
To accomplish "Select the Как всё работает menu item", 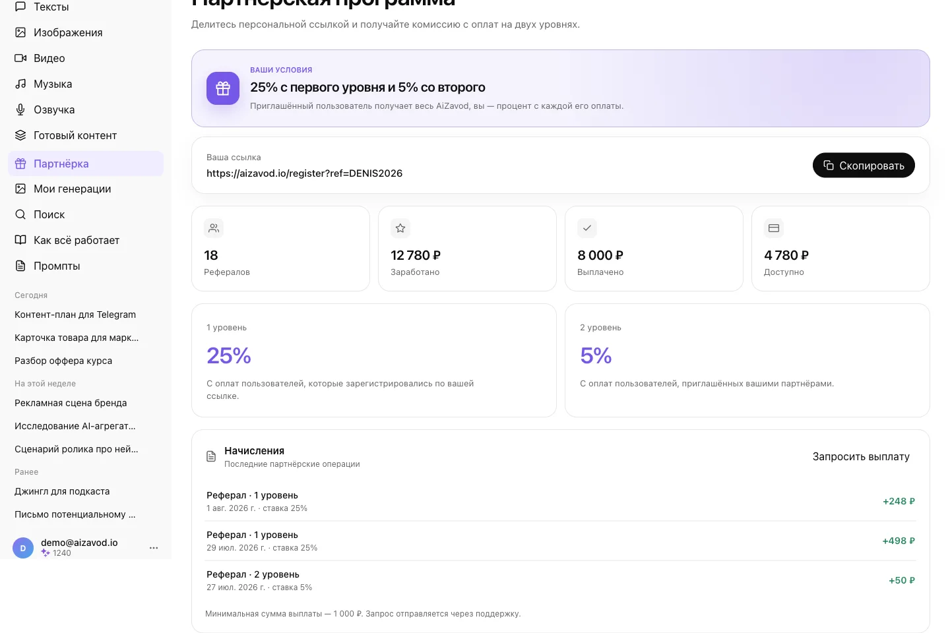I will (86, 240).
